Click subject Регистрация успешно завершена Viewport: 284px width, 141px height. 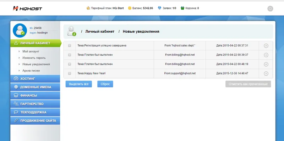click(x=102, y=46)
